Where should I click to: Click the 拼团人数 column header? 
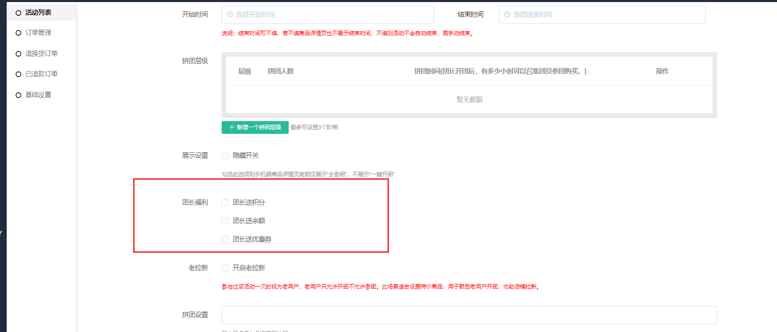(280, 72)
